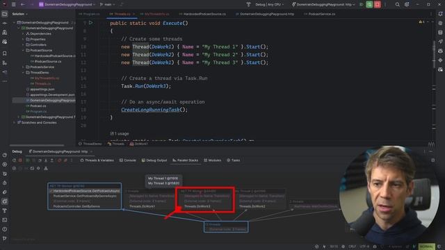The width and height of the screenshot is (445, 250).
Task: Expand the PodcastsService folder
Action: 23,67
